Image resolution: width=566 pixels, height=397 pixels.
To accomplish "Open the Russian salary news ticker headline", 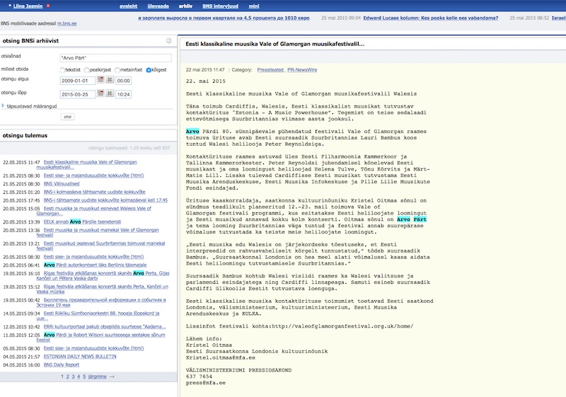I will pyautogui.click(x=224, y=18).
